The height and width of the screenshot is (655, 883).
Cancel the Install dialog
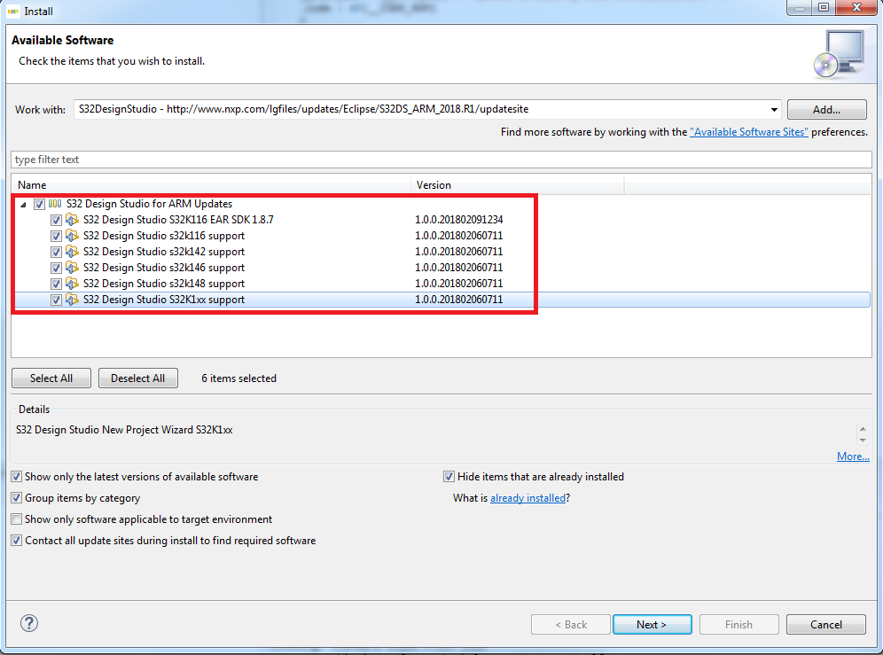click(826, 624)
